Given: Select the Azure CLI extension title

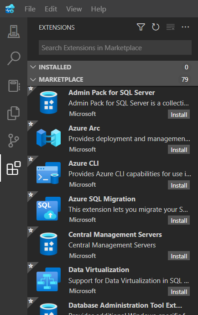Looking at the screenshot, I should pyautogui.click(x=83, y=163).
